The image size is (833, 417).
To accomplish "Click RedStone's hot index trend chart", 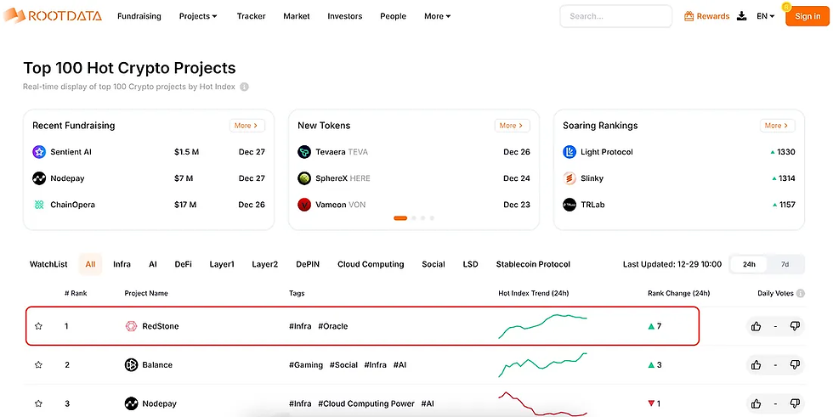I will (x=542, y=326).
